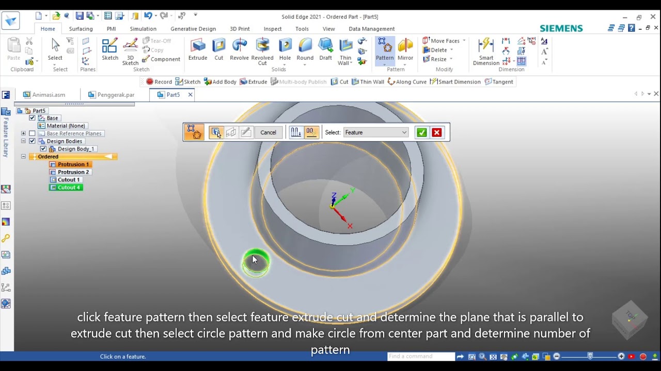Click the Select step icon in pattern bar
Screen dimensions: 661x371
(x=216, y=132)
